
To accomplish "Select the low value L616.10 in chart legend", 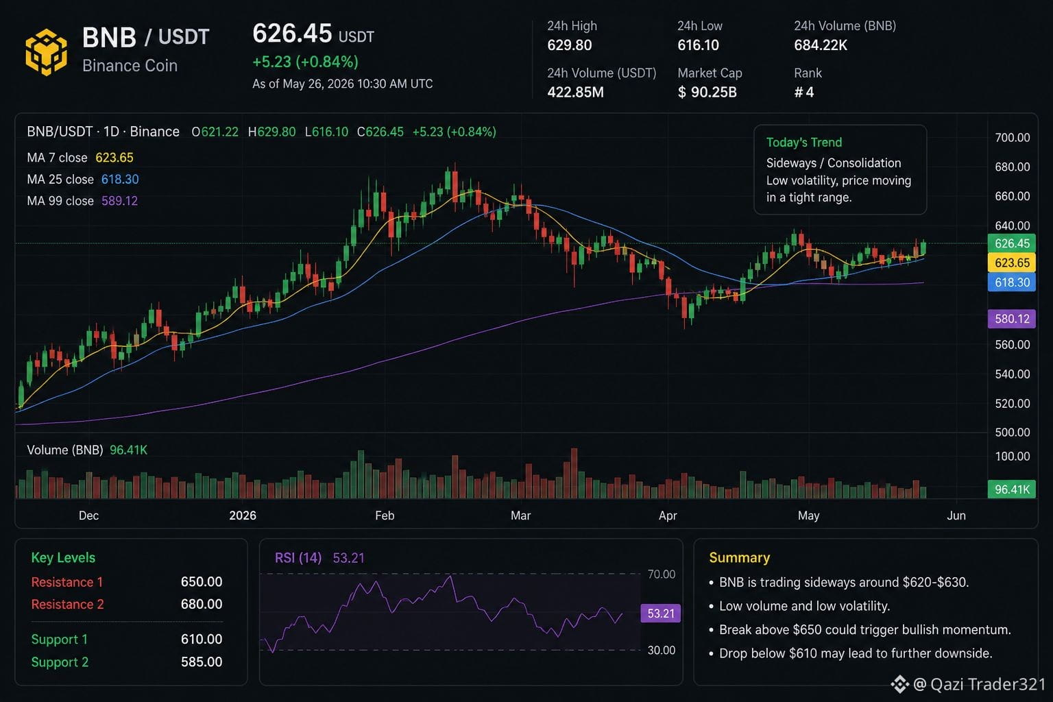I will pyautogui.click(x=326, y=132).
